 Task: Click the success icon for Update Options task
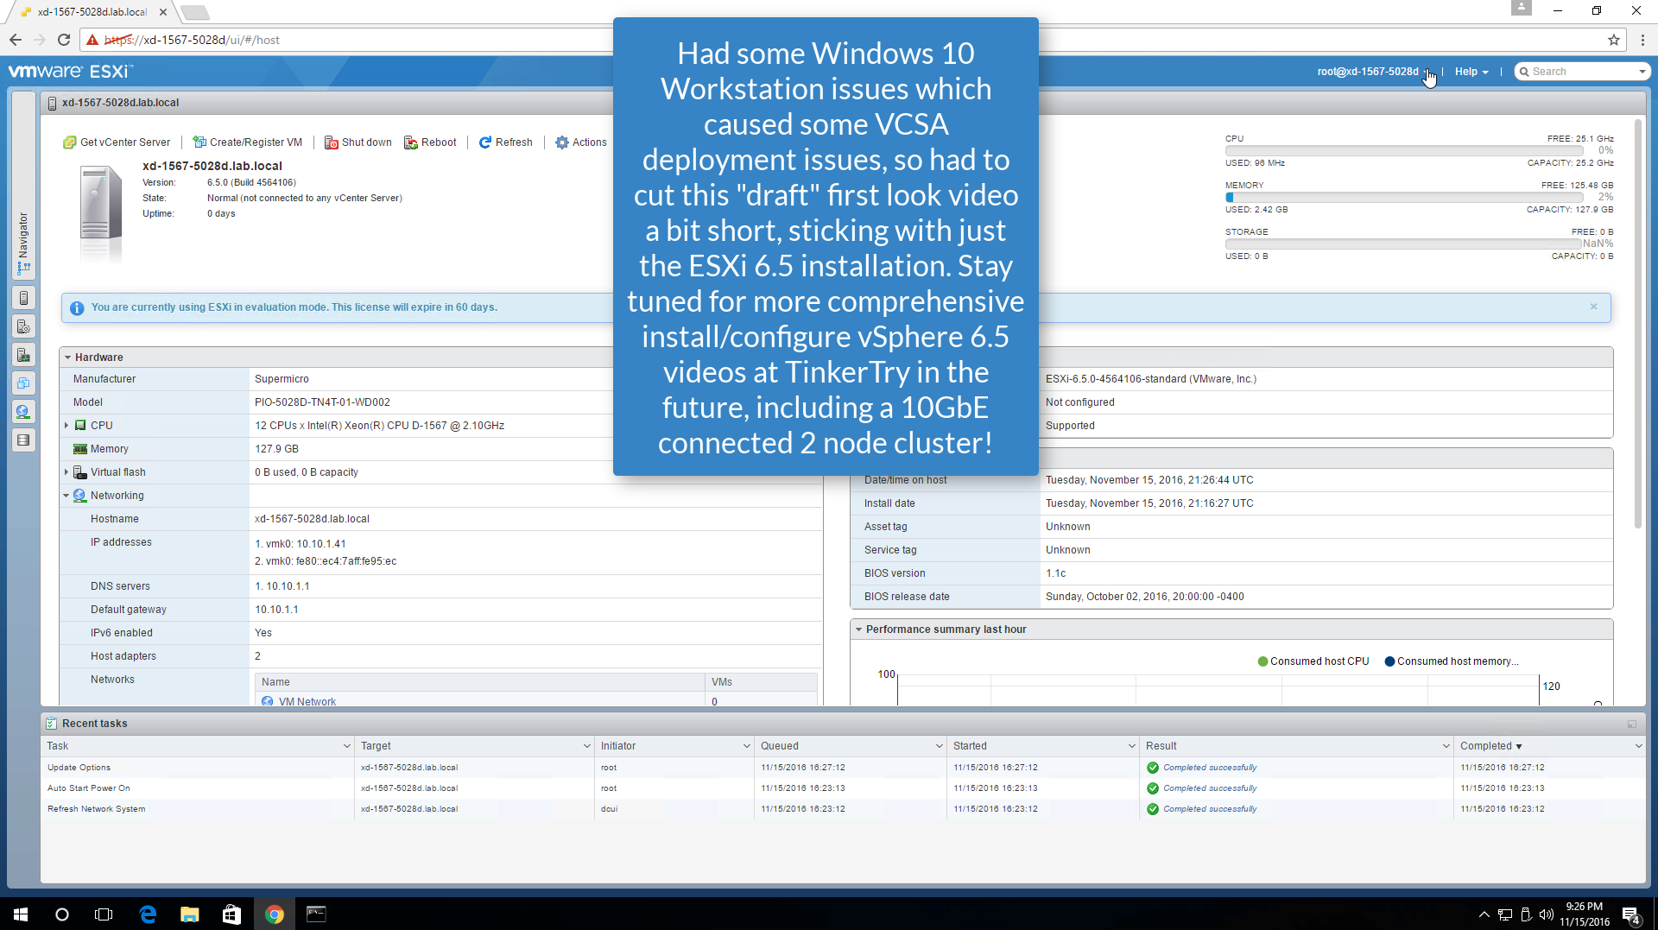[1153, 768]
